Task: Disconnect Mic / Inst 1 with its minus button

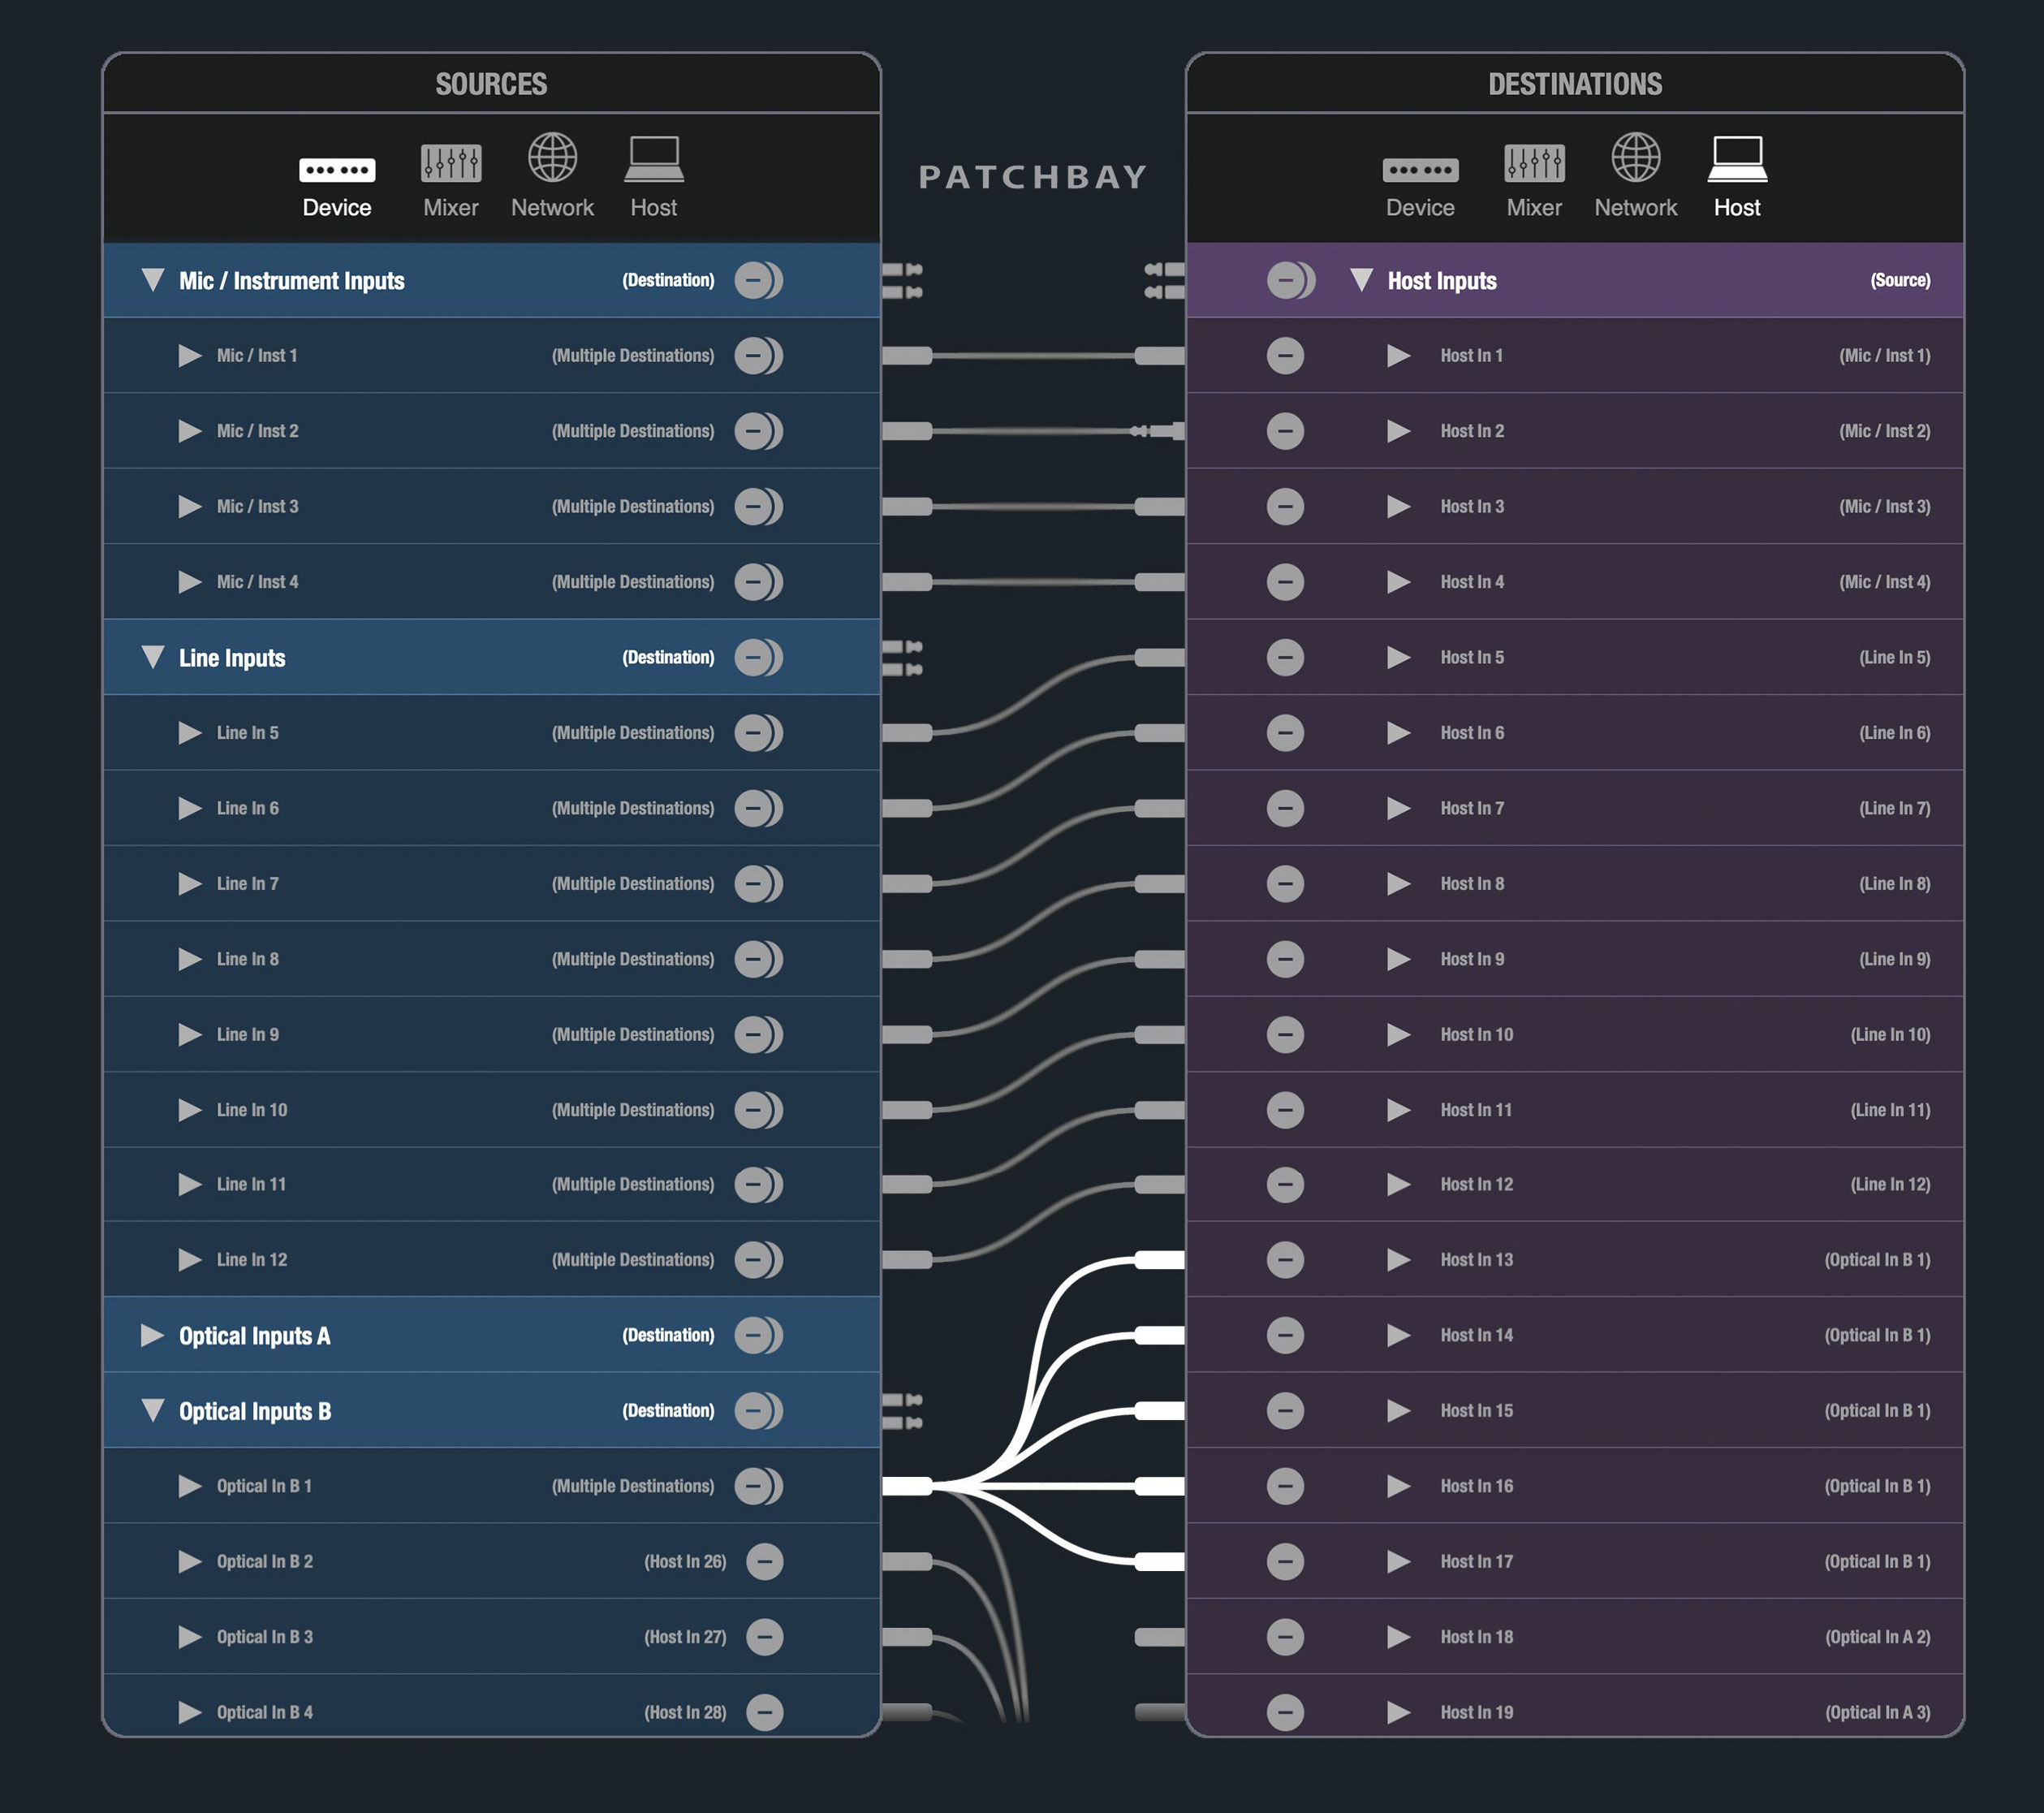Action: pyautogui.click(x=758, y=356)
